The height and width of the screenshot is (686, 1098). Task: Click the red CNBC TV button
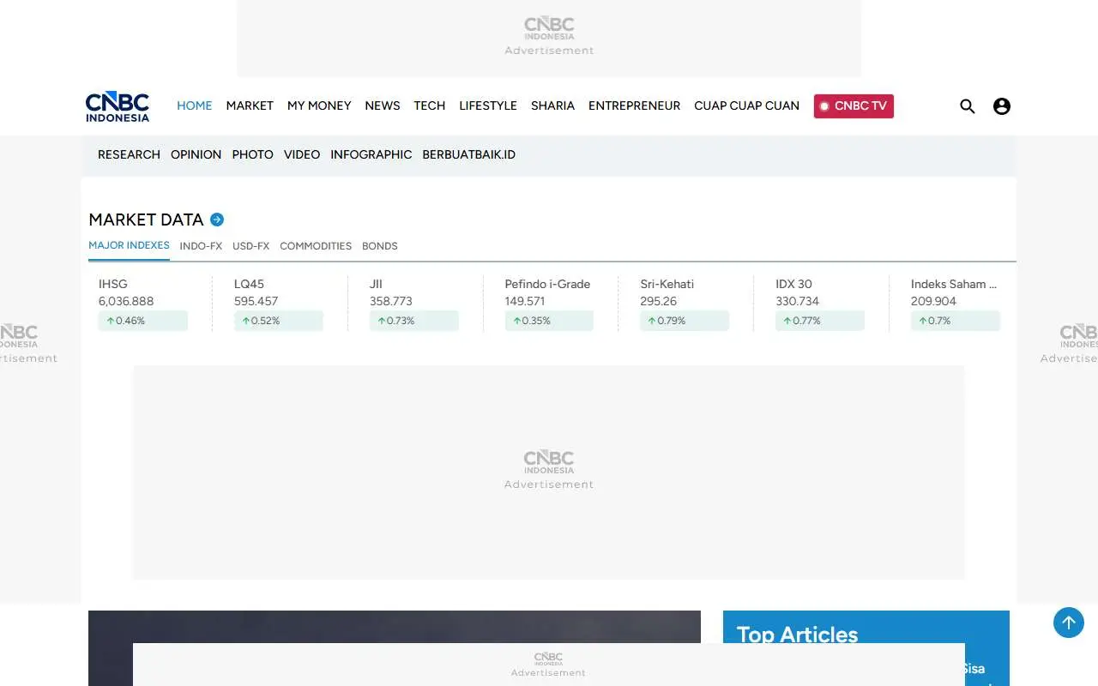854,106
